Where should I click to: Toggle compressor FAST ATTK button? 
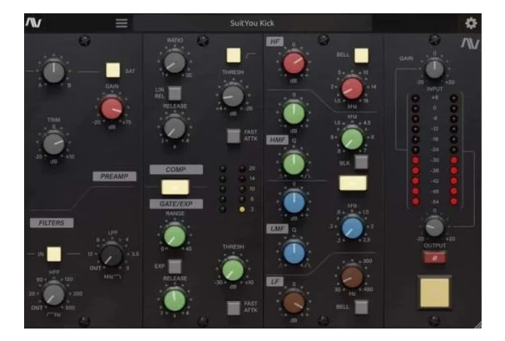234,136
